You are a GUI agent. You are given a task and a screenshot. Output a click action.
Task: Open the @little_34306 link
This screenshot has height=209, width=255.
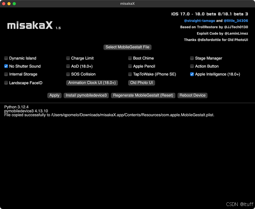[236, 21]
